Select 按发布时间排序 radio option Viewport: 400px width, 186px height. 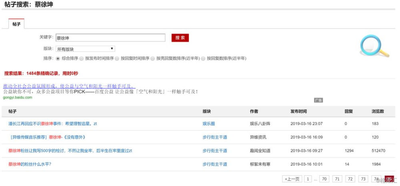pos(82,58)
